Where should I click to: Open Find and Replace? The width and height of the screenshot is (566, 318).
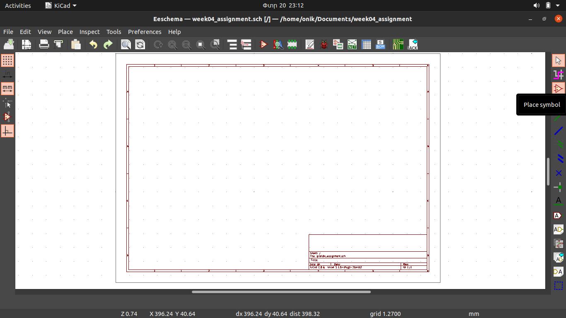pos(140,44)
